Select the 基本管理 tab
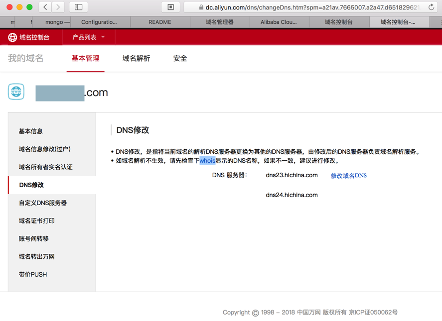The image size is (442, 321). click(x=85, y=58)
